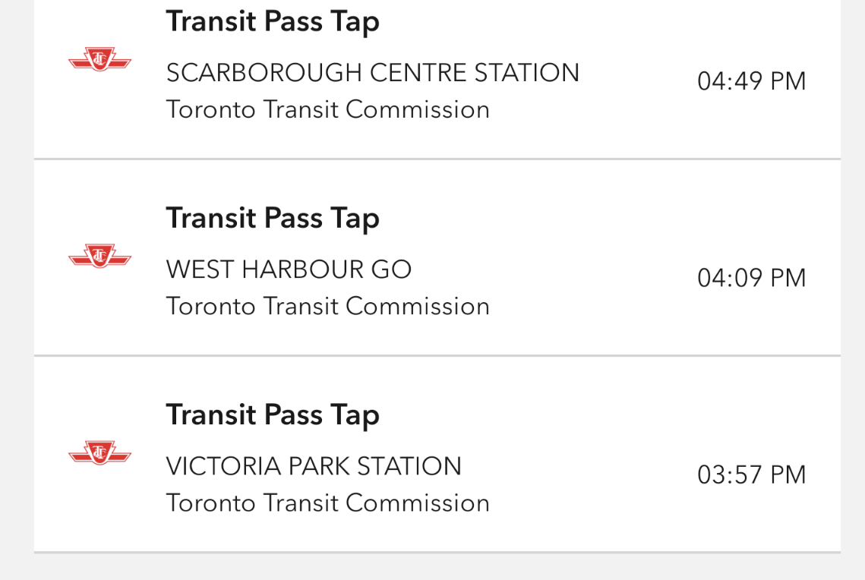The image size is (865, 580).
Task: Click Toronto Transit Commission under Victoria Park Station
Action: [x=327, y=503]
